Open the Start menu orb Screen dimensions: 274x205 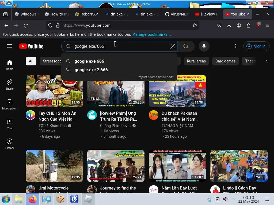pos(6,199)
